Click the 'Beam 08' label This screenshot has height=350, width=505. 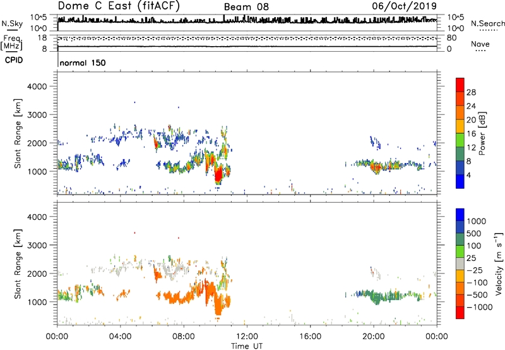pos(246,7)
